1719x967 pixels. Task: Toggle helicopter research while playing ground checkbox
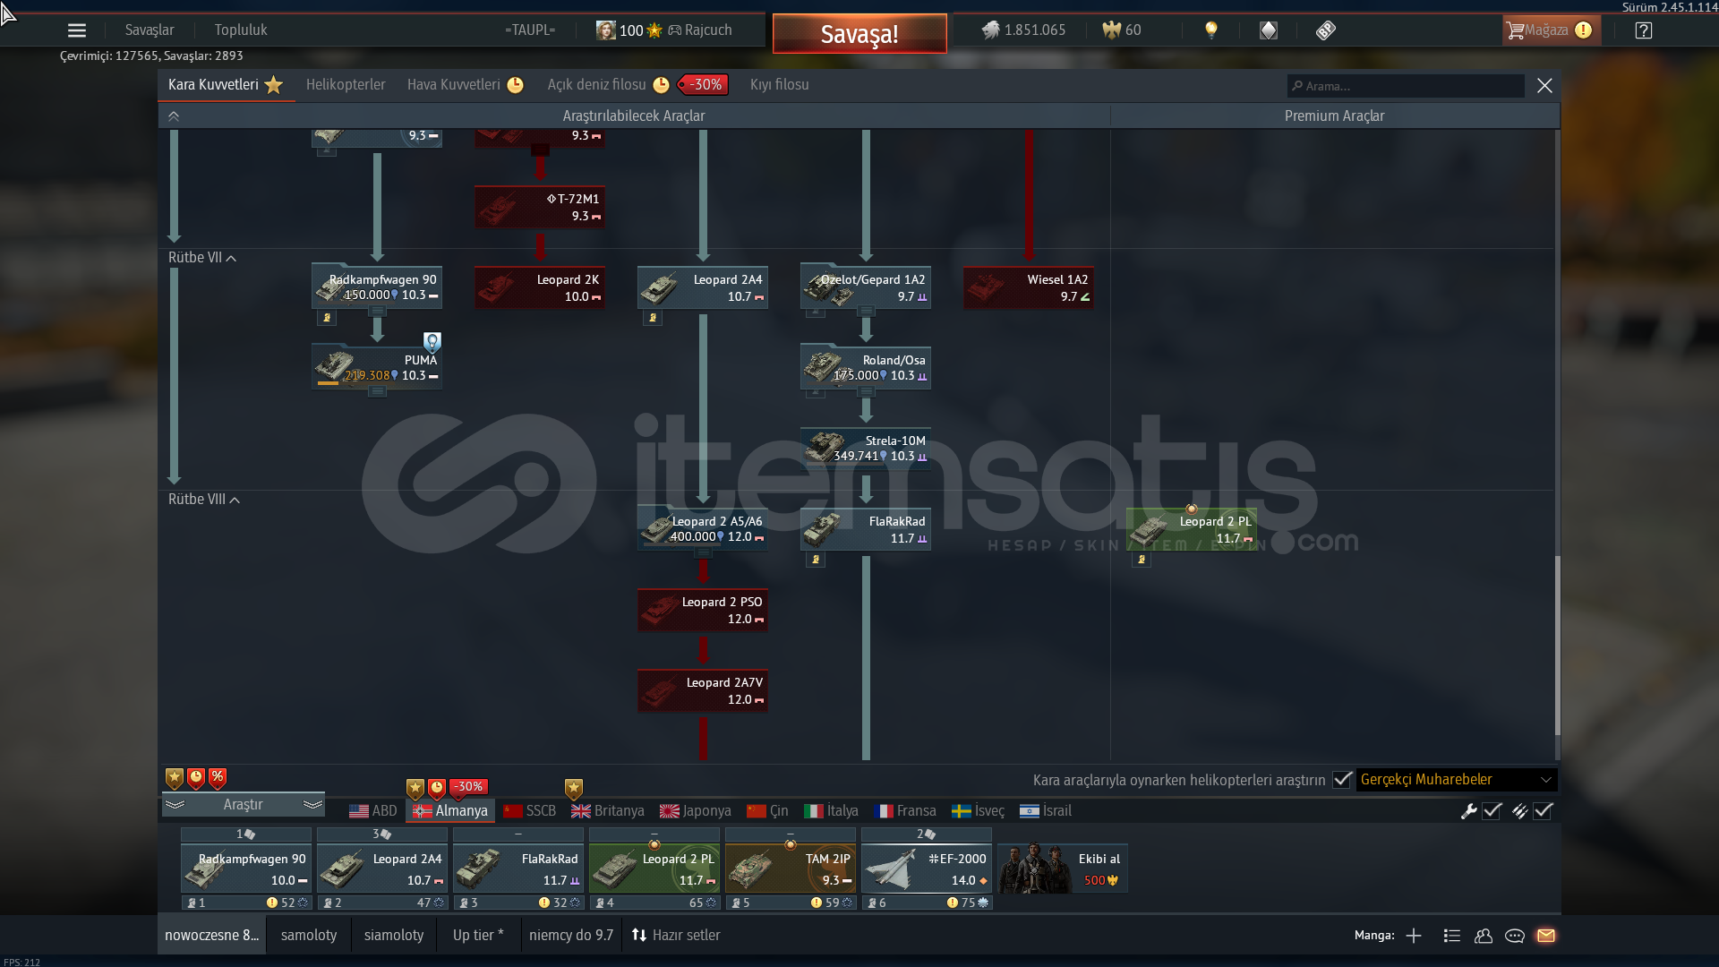pos(1341,780)
